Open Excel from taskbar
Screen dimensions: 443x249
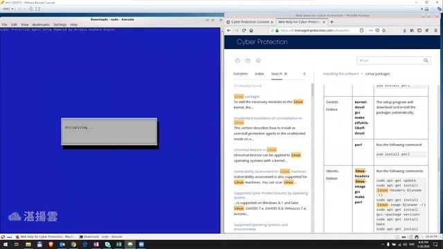coord(118,244)
